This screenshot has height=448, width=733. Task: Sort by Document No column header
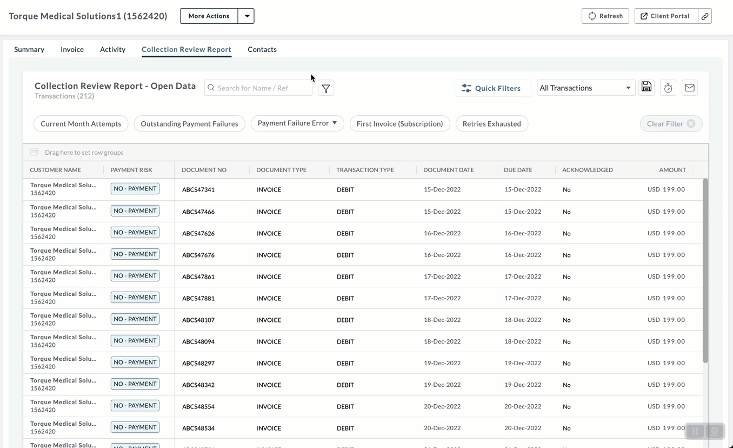pyautogui.click(x=204, y=170)
